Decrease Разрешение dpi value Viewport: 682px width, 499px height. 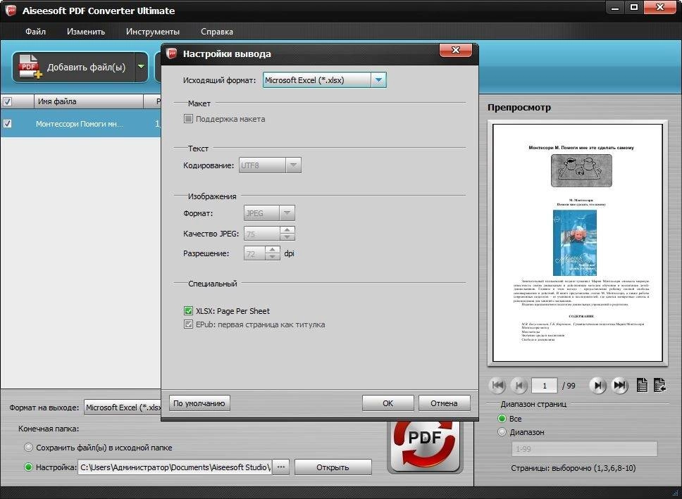coord(272,256)
